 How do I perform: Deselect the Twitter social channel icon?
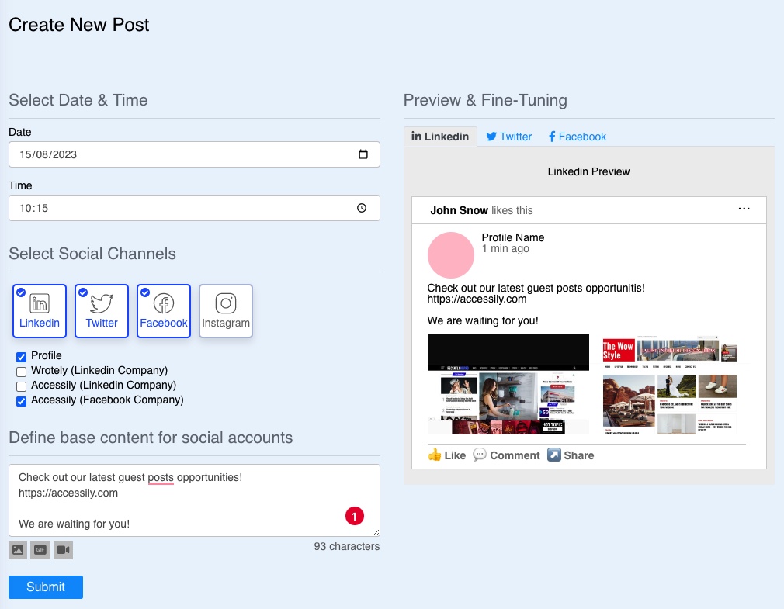101,310
